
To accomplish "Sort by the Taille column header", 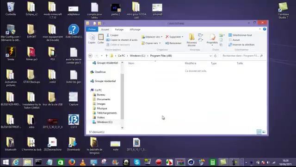I will tap(240, 63).
